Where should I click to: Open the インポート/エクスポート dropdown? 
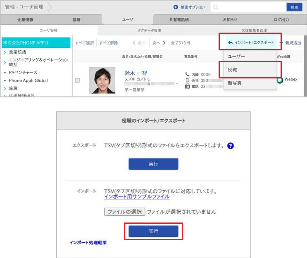(251, 43)
